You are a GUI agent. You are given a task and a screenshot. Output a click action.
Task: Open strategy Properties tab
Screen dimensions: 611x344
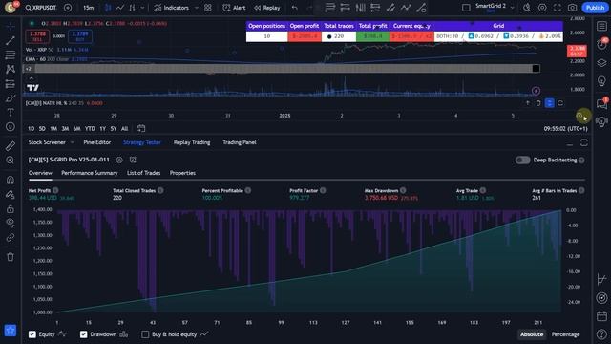[182, 173]
